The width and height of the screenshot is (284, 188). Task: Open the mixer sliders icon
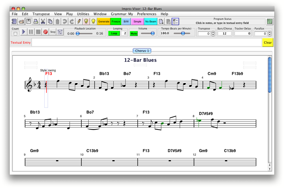60,32
